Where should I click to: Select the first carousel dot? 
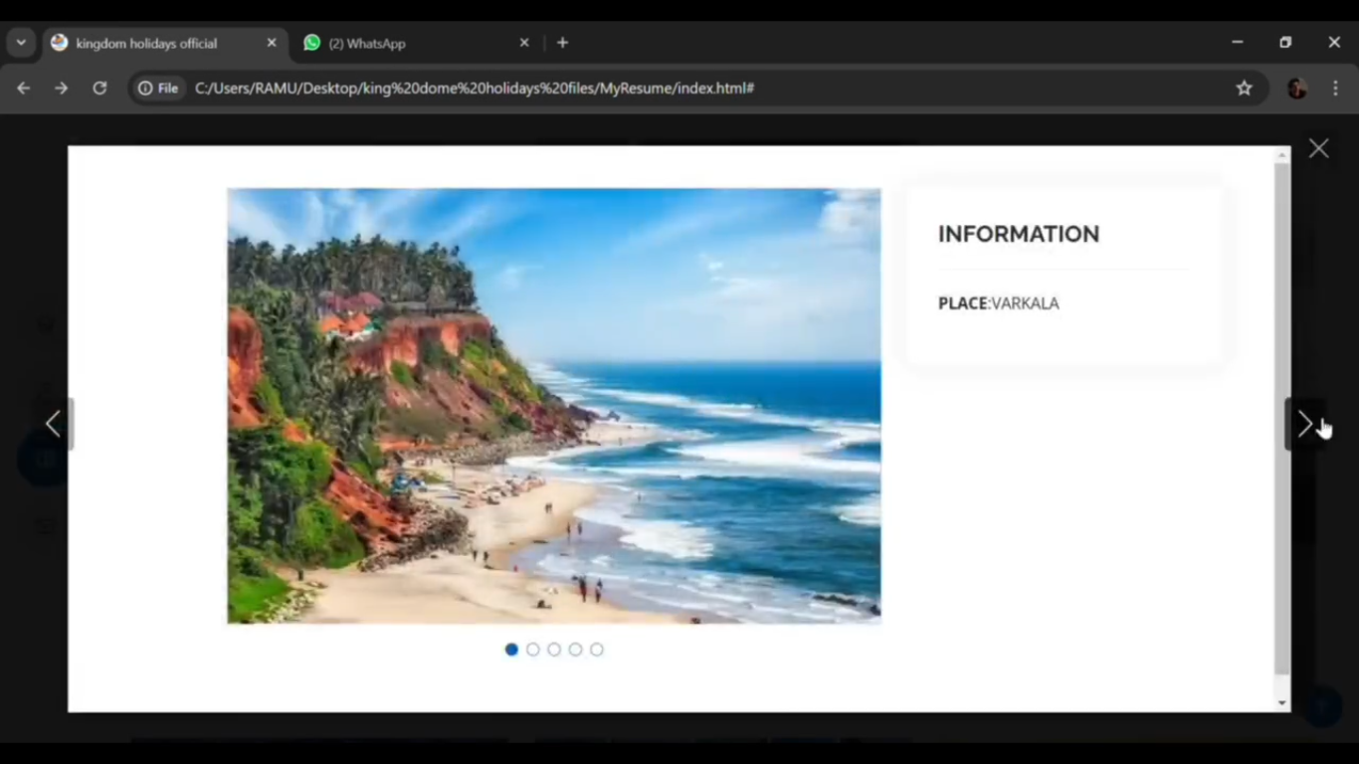click(x=511, y=650)
